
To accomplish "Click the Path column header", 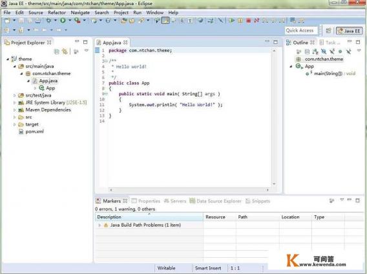I will [258, 217].
